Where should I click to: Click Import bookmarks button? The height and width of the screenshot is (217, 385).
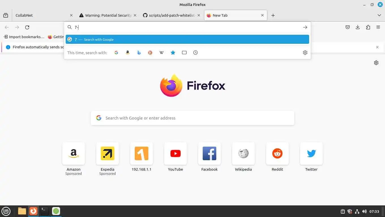pos(24,37)
